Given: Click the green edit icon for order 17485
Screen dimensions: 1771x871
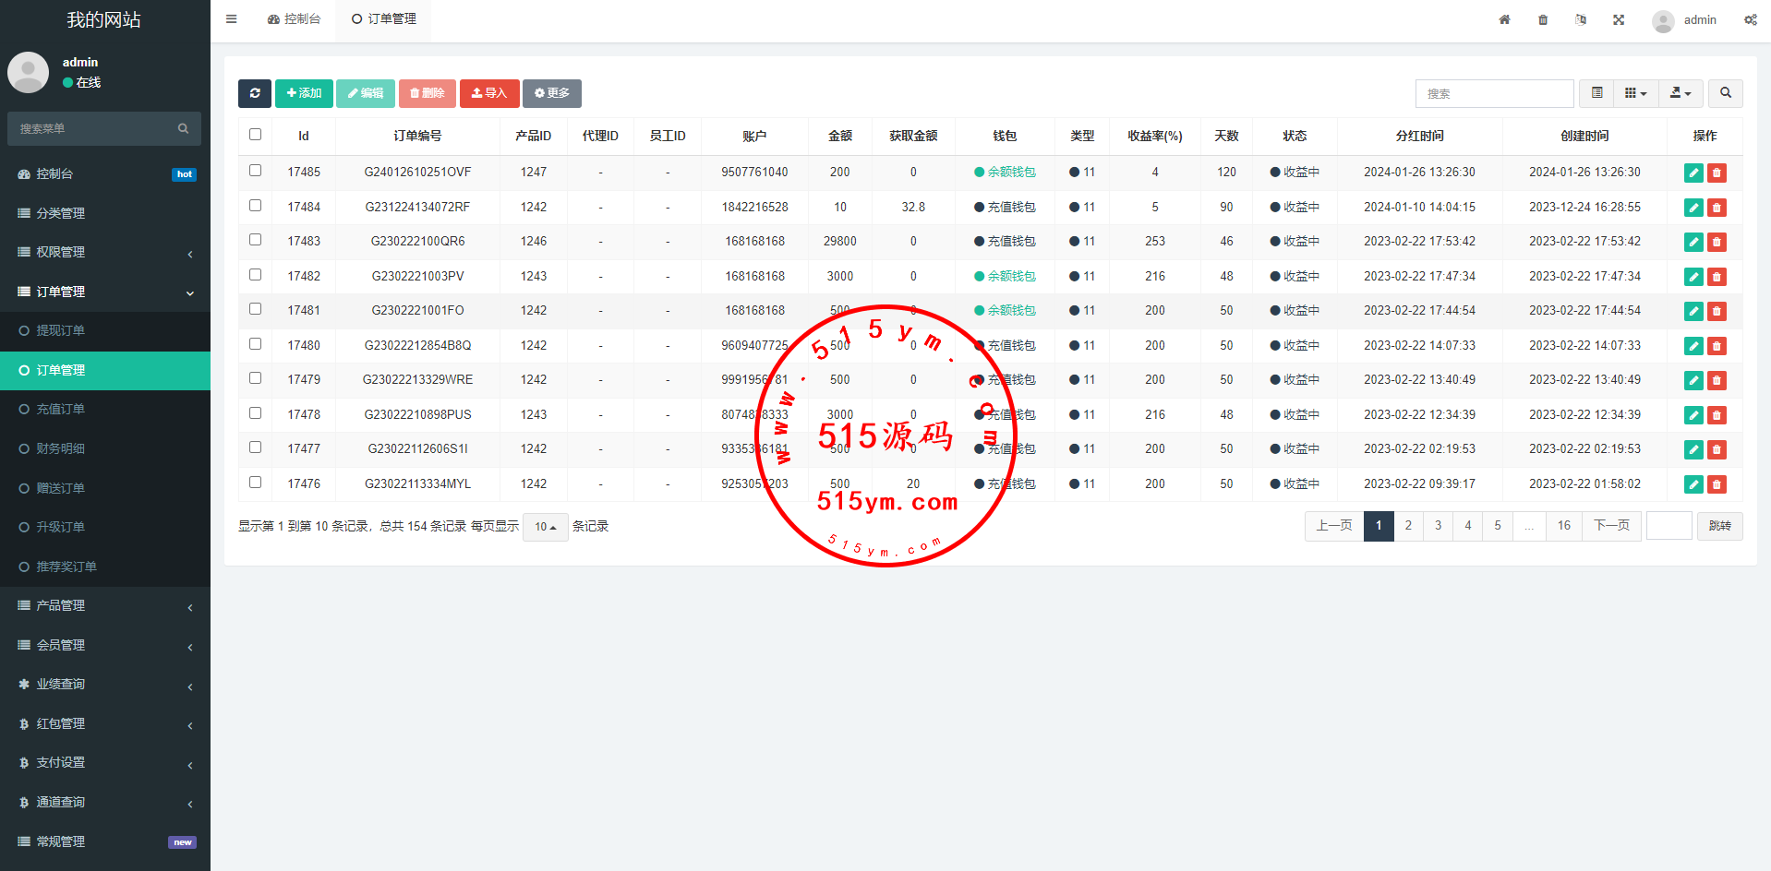Looking at the screenshot, I should 1693,173.
